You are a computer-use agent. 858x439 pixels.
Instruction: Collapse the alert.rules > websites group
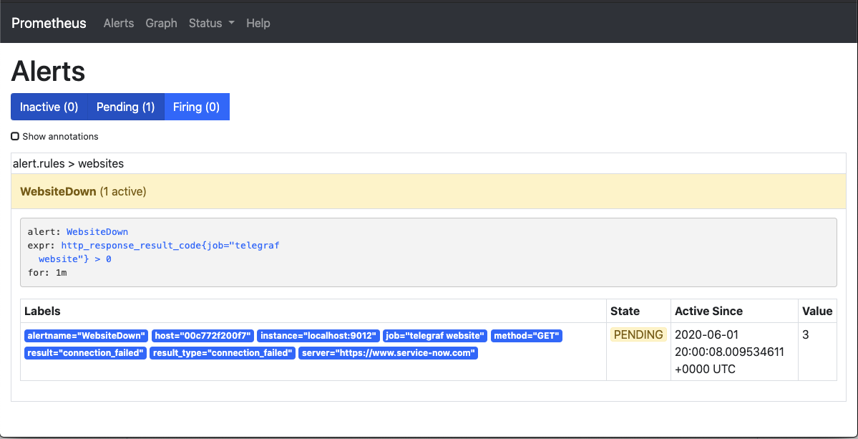coord(68,163)
